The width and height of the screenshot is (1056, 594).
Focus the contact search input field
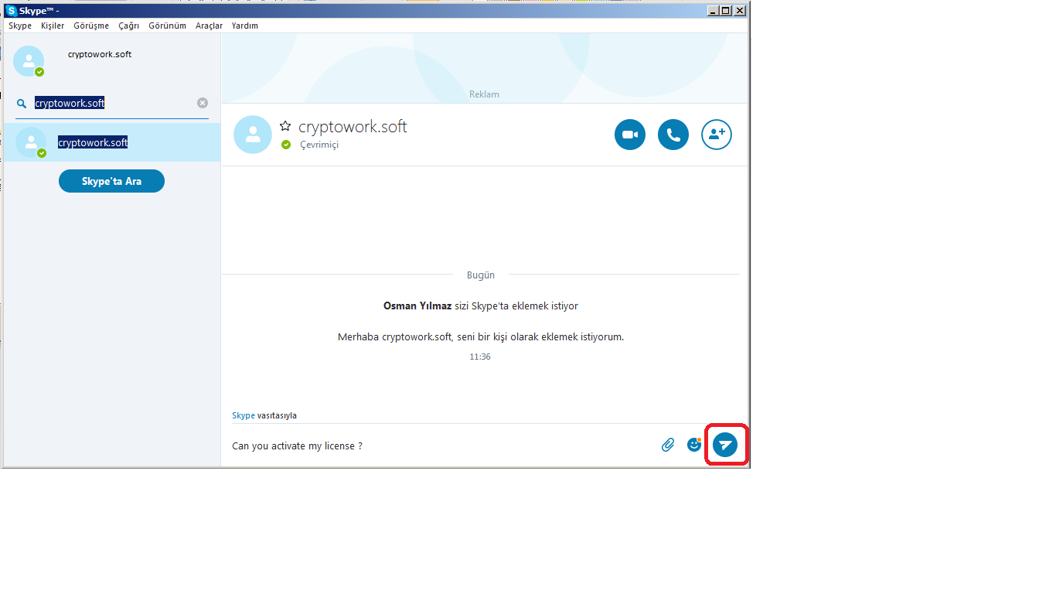coord(111,103)
